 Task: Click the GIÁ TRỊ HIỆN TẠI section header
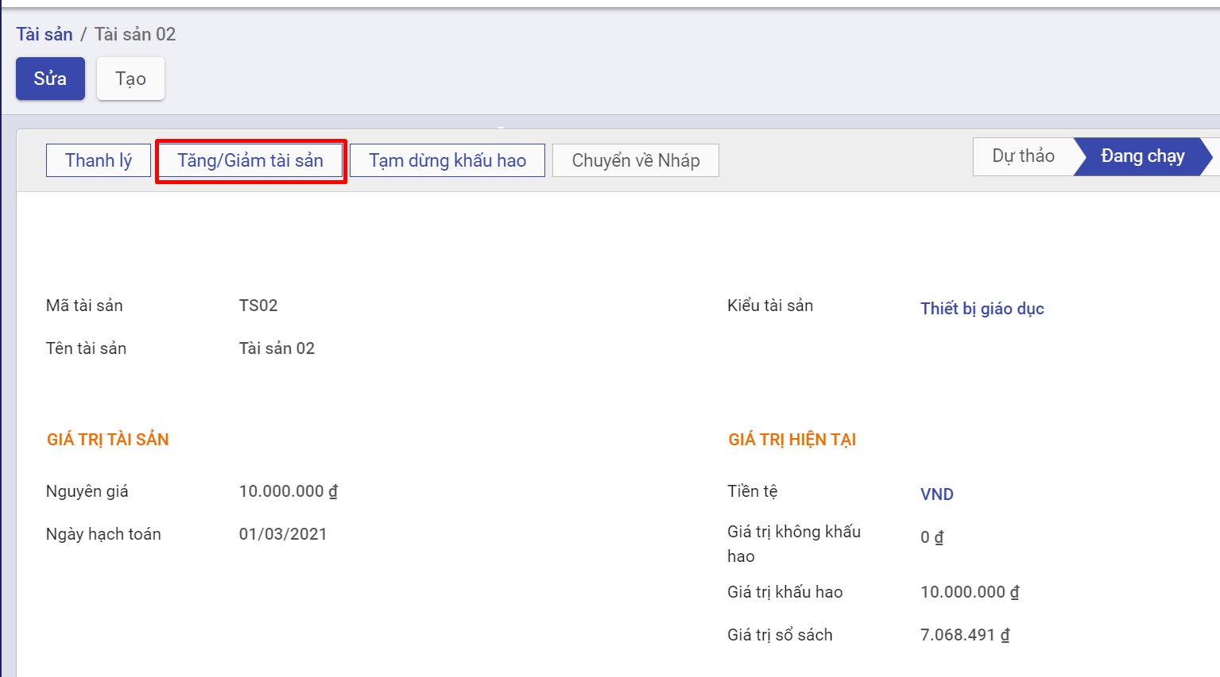coord(792,440)
